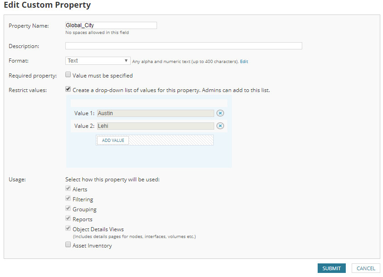Image resolution: width=383 pixels, height=277 pixels.
Task: Click the Value 1 field containing Austin
Action: [x=155, y=113]
